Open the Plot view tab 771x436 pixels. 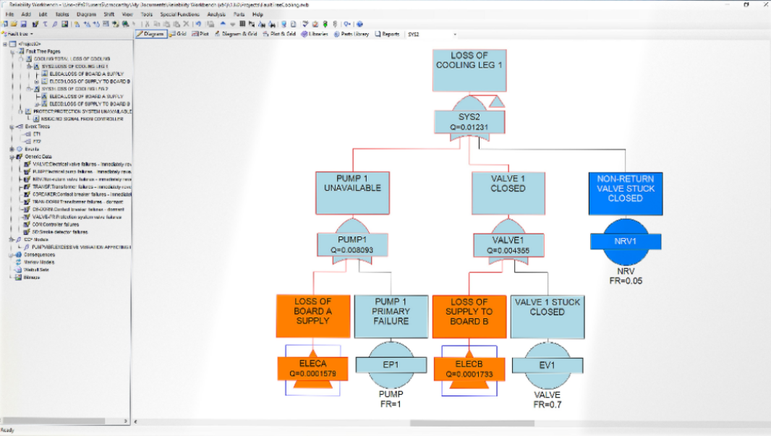click(202, 34)
